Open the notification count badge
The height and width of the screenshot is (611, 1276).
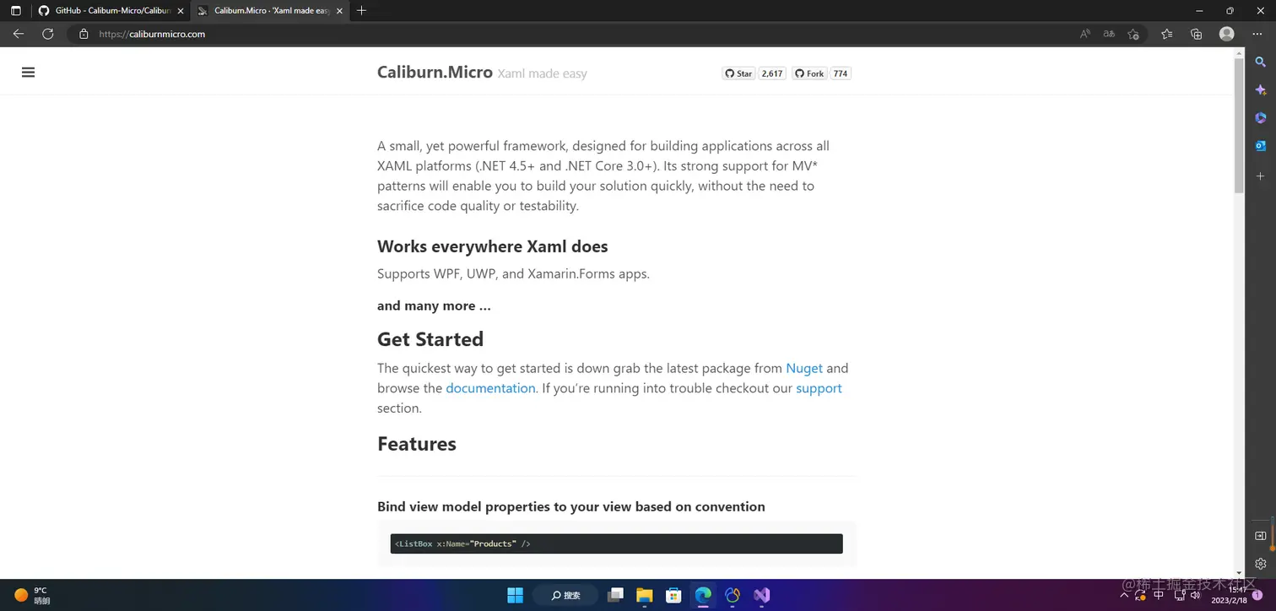[x=1257, y=595]
